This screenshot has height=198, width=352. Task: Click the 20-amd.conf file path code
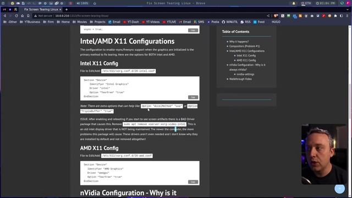click(127, 156)
